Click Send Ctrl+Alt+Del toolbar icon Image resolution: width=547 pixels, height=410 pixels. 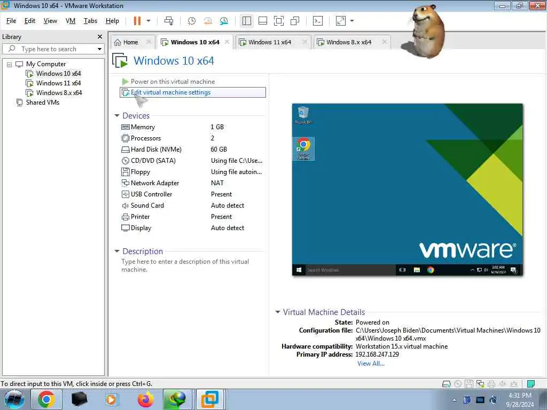pyautogui.click(x=169, y=21)
